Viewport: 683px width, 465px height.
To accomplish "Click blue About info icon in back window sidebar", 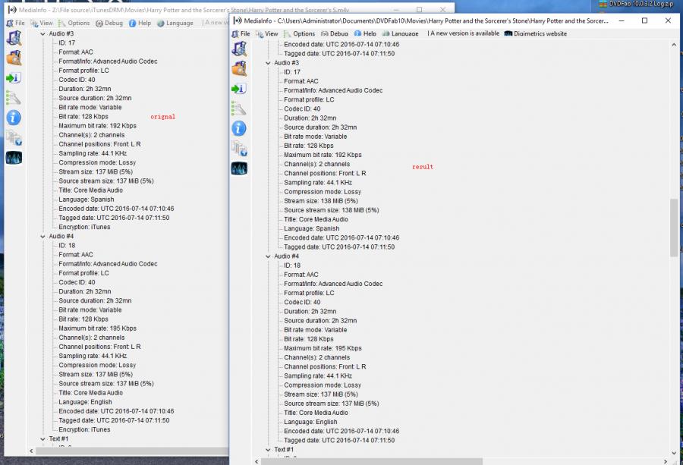I will point(14,118).
